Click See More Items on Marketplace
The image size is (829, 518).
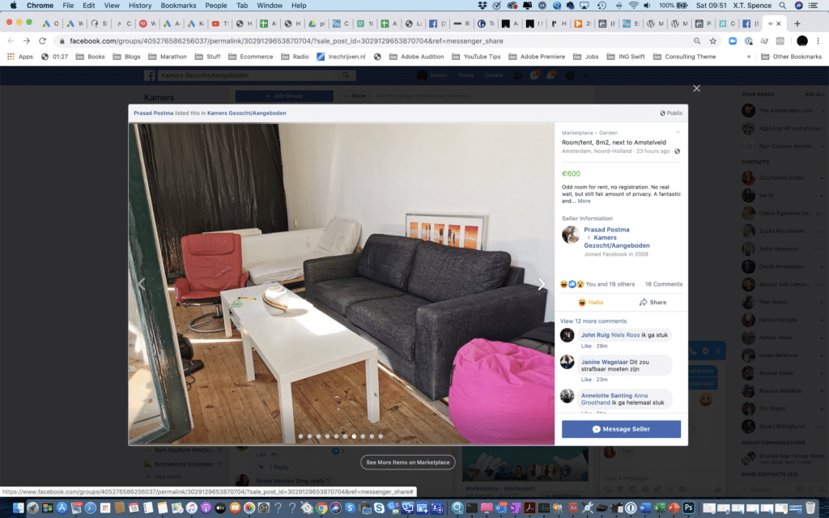(x=408, y=462)
